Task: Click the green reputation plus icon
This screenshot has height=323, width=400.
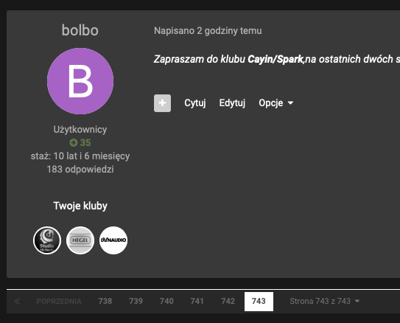Action: coord(74,142)
